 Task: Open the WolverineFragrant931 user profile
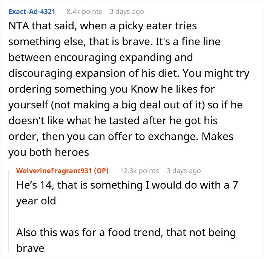tap(54, 171)
